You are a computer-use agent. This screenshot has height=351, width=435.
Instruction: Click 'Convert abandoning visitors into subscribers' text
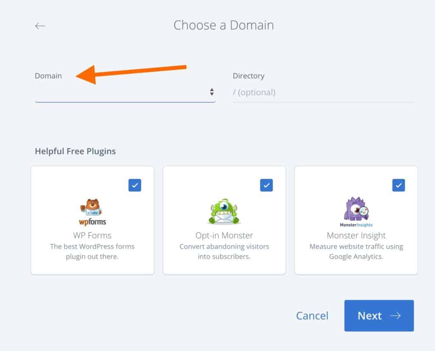224,251
